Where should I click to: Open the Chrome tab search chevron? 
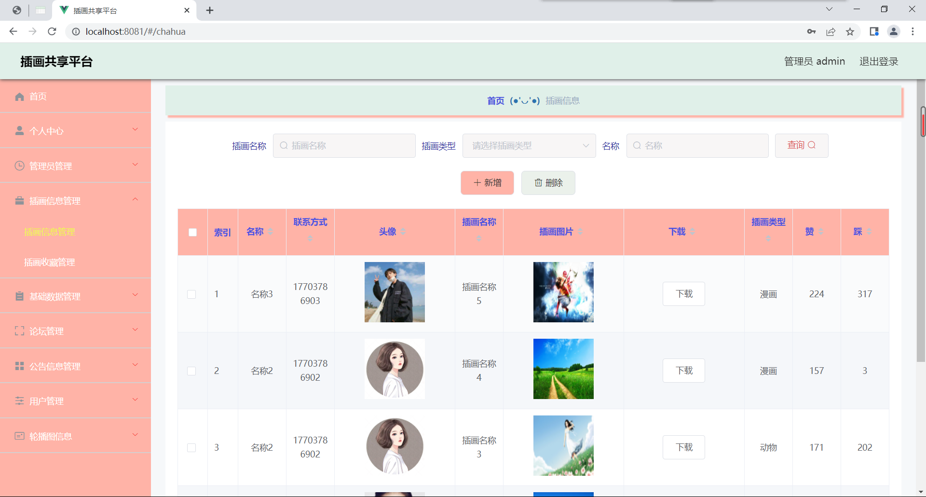829,9
